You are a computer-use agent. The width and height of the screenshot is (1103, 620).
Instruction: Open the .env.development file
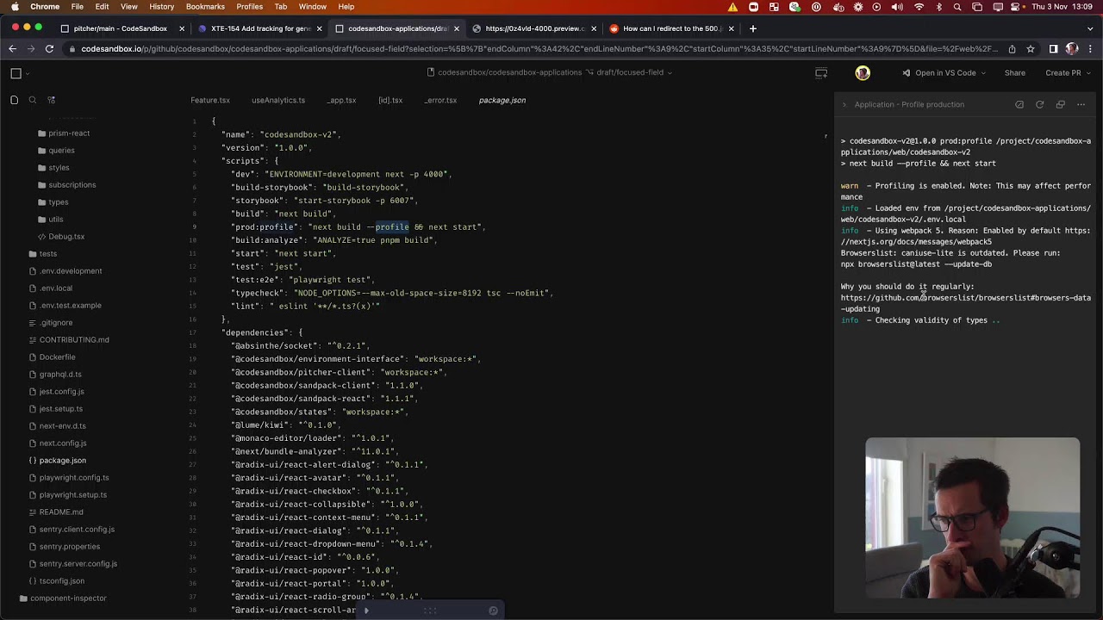71,271
